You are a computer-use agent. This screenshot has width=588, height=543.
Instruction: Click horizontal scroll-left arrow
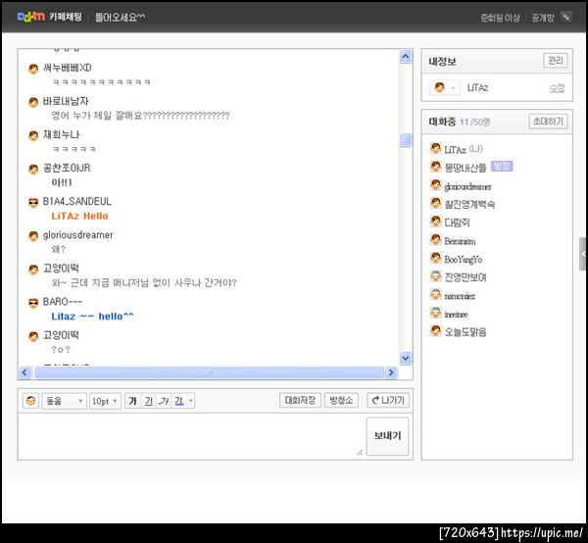pyautogui.click(x=24, y=372)
